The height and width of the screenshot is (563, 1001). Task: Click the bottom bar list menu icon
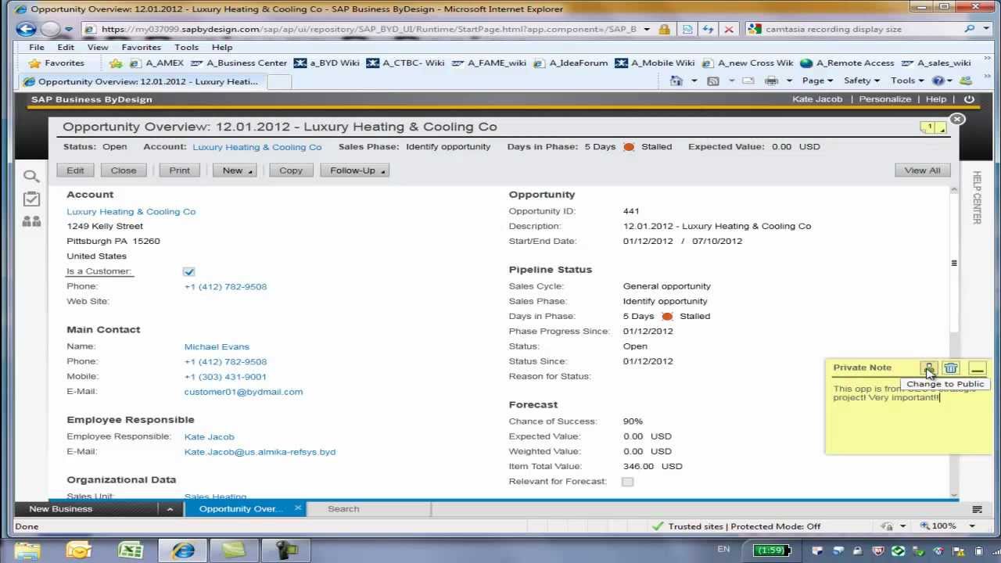(977, 509)
